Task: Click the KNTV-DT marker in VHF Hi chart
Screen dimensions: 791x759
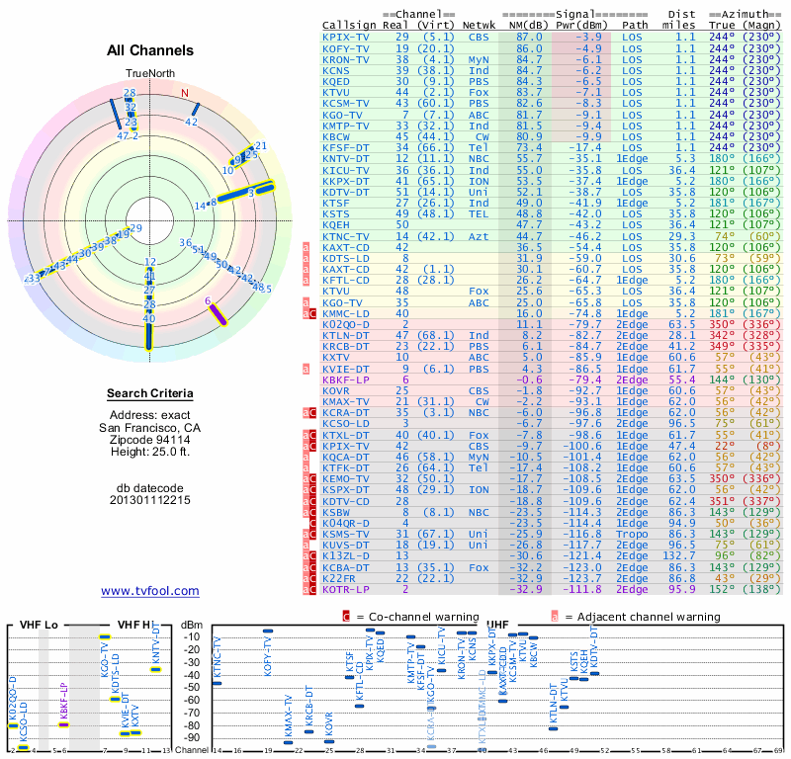Action: coord(156,670)
